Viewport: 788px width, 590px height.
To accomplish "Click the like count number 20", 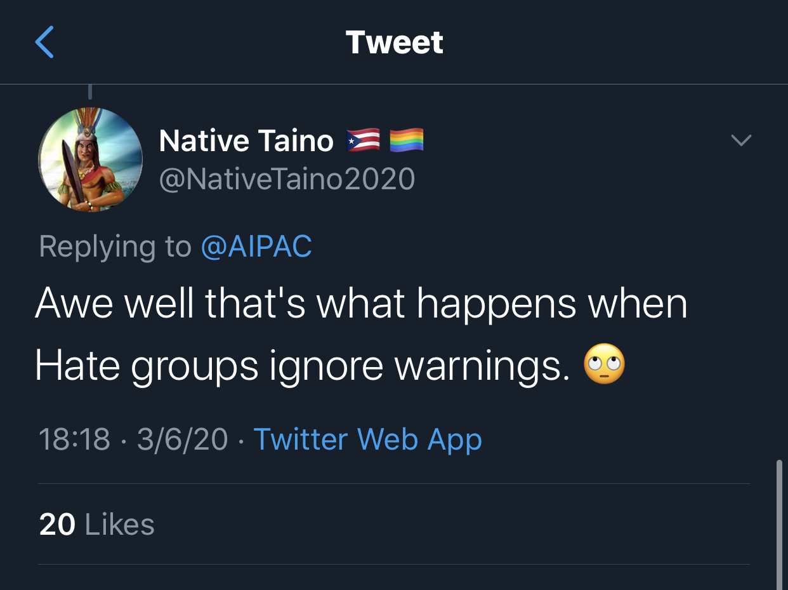I will coord(57,525).
